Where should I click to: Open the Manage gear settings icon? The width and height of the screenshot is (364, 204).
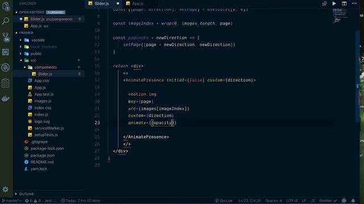click(5, 189)
